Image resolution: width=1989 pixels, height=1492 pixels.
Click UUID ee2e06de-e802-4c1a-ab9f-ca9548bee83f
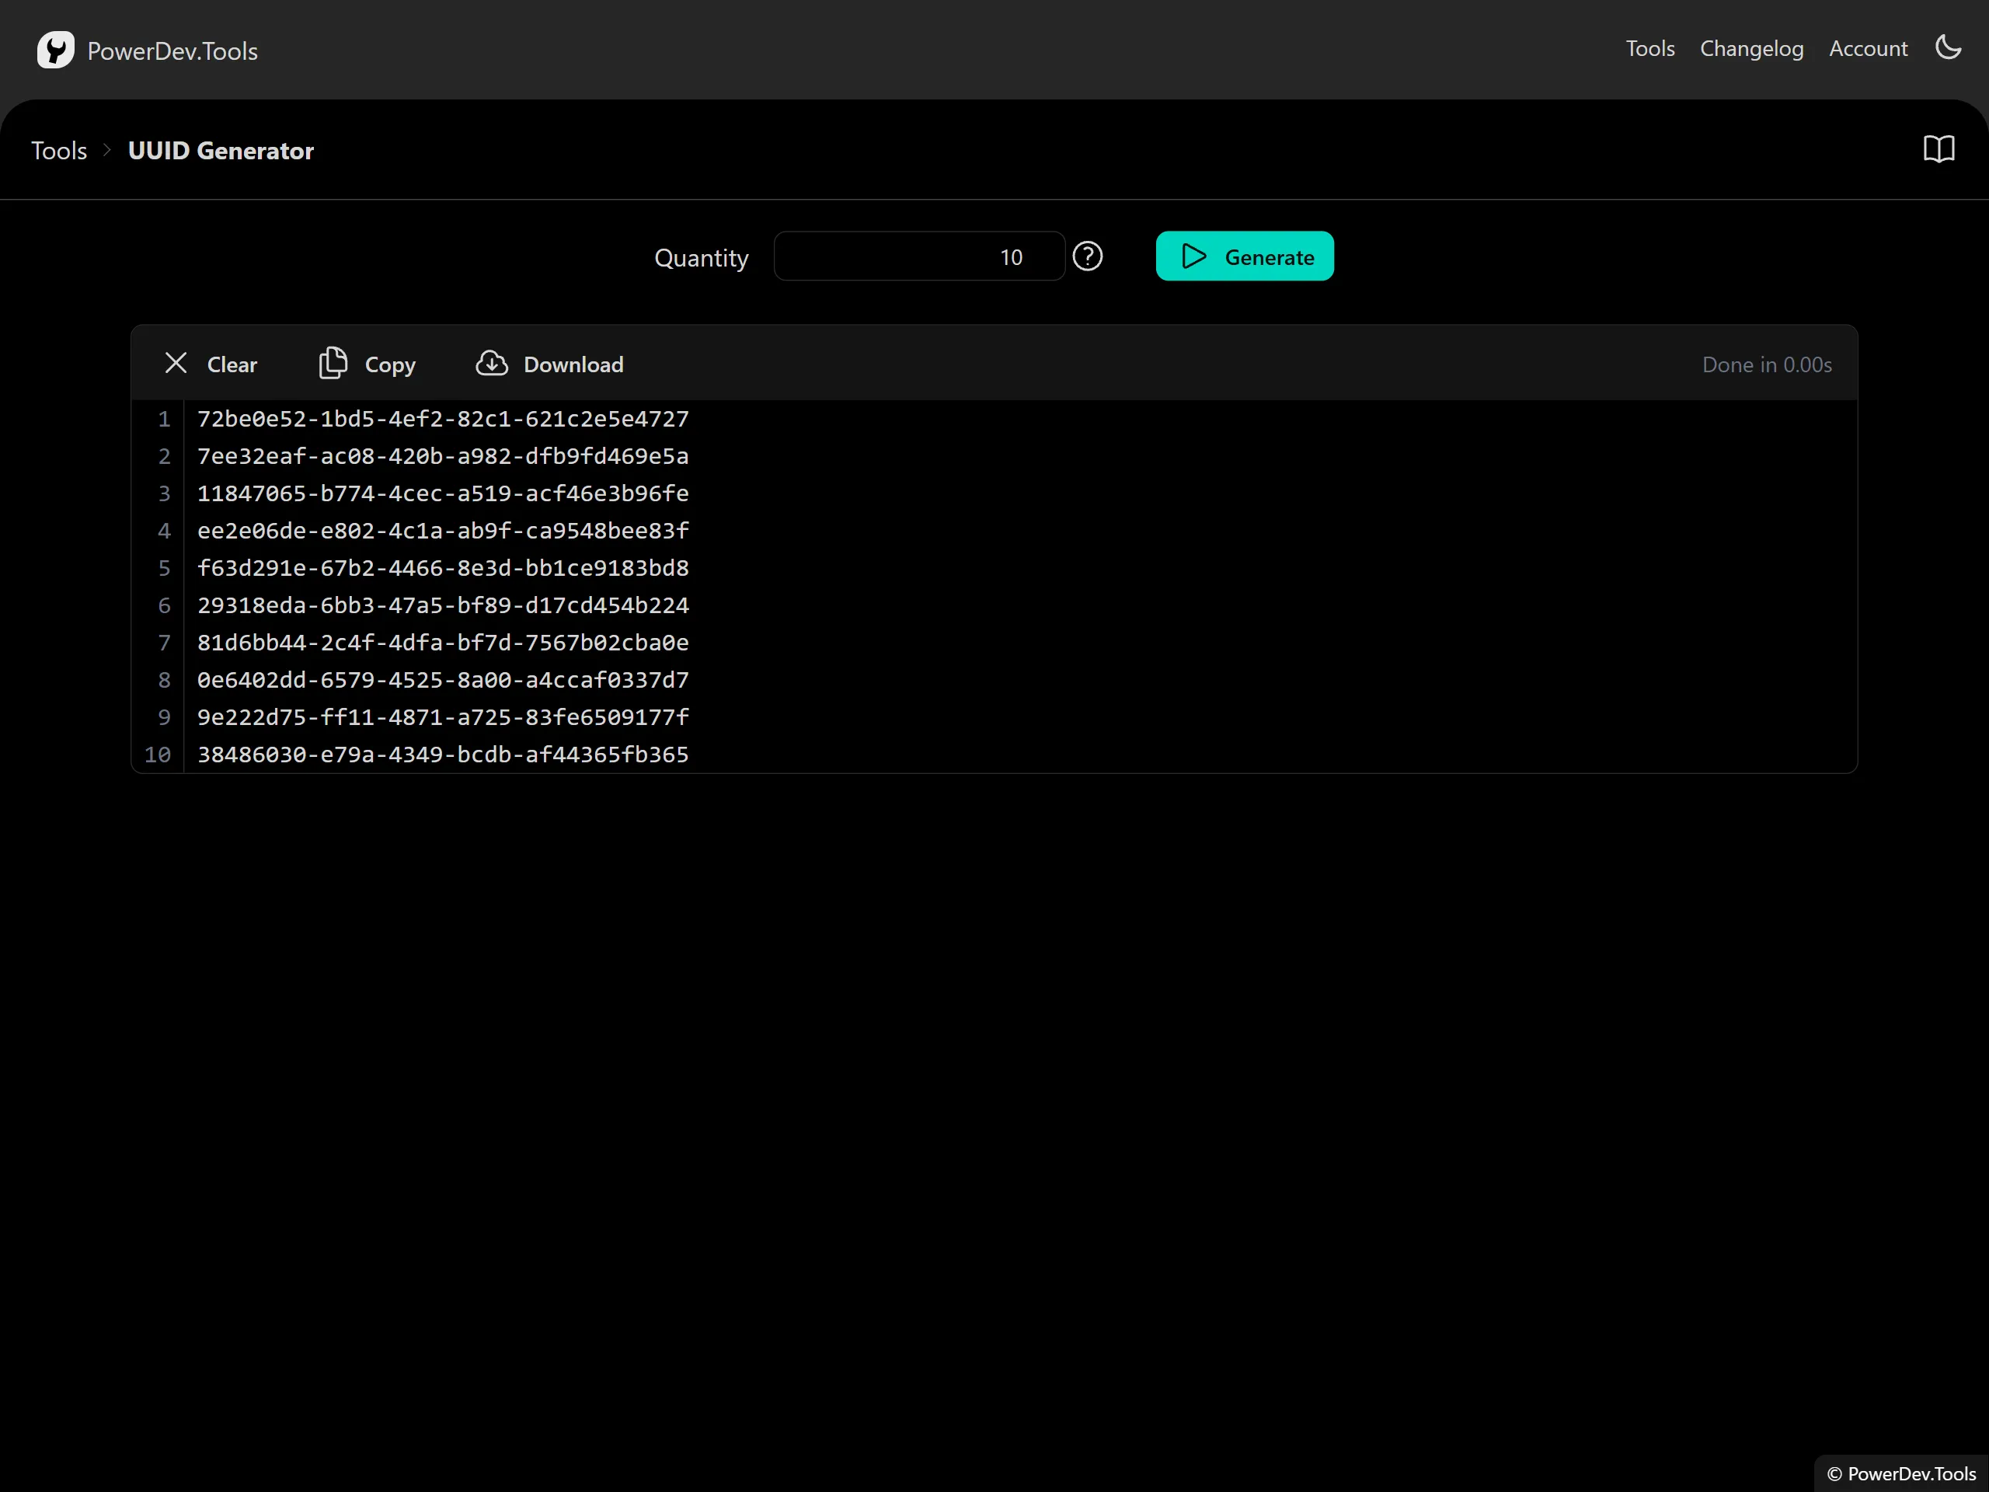pos(444,531)
